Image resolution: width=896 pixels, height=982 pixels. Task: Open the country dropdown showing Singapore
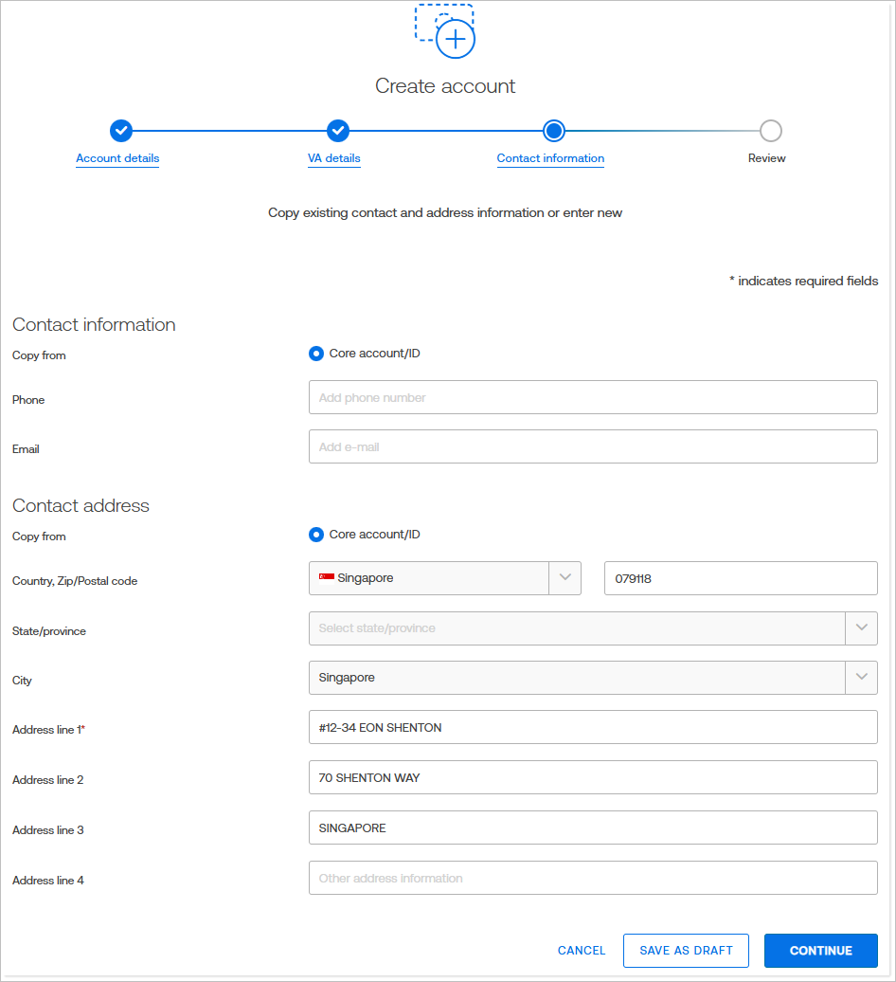pos(565,578)
